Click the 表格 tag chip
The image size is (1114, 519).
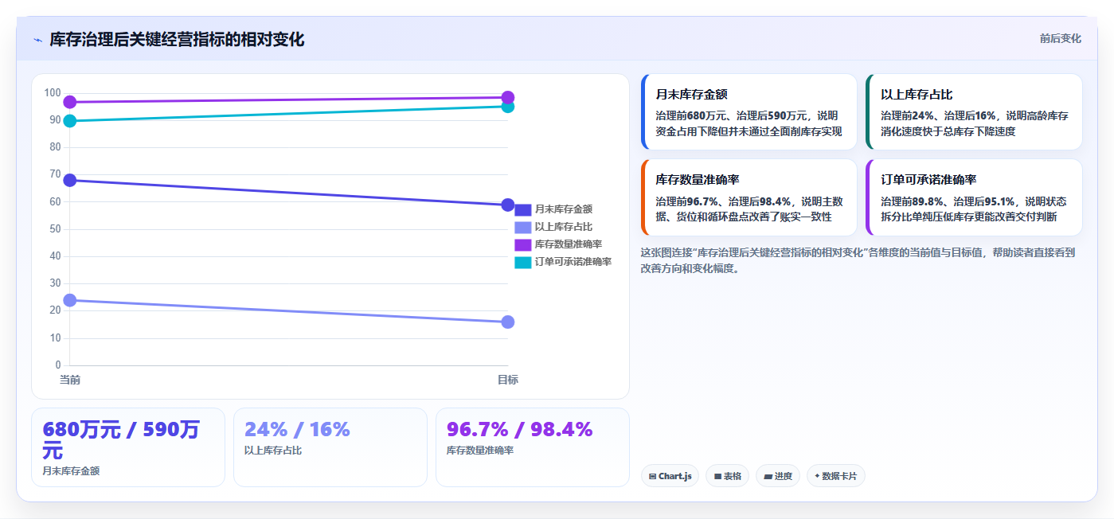(727, 476)
